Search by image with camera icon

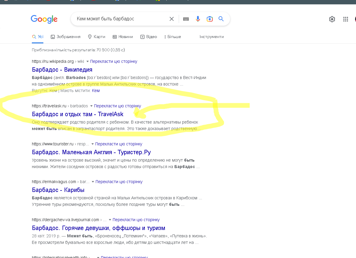pyautogui.click(x=210, y=19)
